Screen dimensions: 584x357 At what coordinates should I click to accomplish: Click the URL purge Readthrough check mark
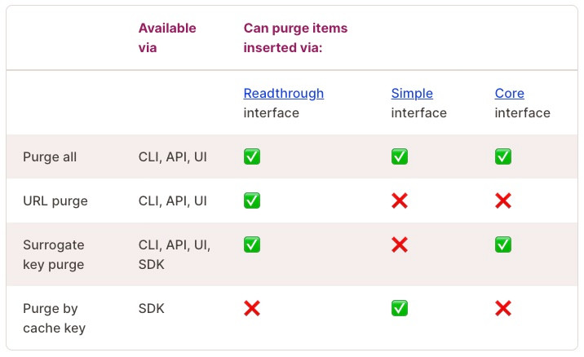click(x=252, y=201)
